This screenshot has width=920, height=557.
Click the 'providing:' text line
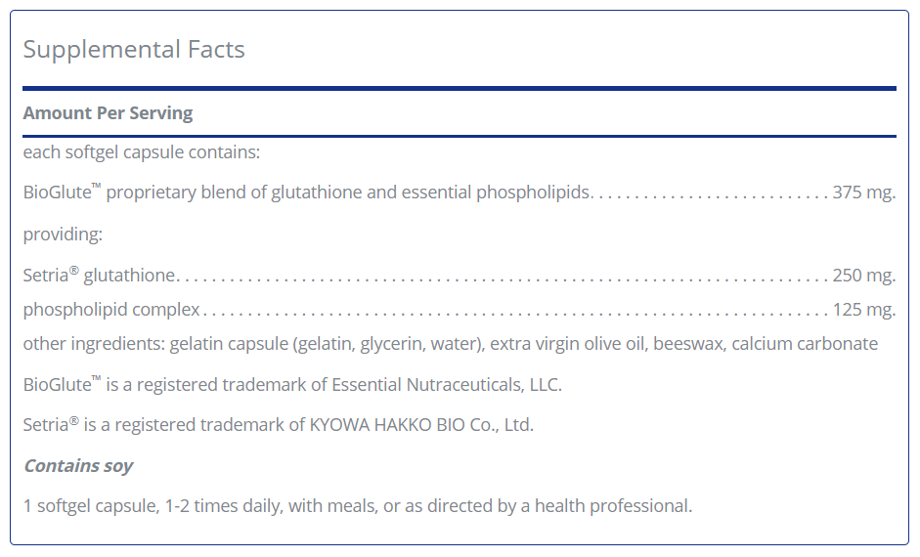point(63,235)
